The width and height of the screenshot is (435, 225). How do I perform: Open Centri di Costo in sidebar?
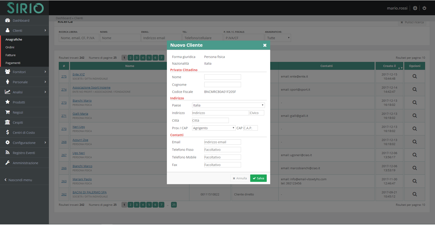pos(24,132)
